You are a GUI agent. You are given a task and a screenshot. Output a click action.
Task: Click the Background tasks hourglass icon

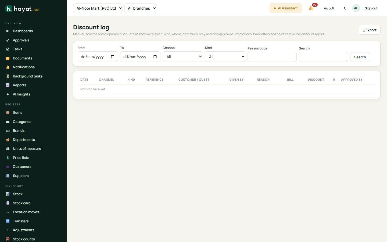pos(8,76)
